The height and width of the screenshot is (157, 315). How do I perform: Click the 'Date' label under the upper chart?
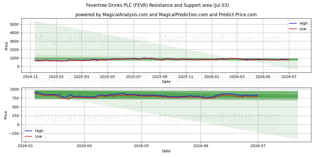tap(166, 82)
